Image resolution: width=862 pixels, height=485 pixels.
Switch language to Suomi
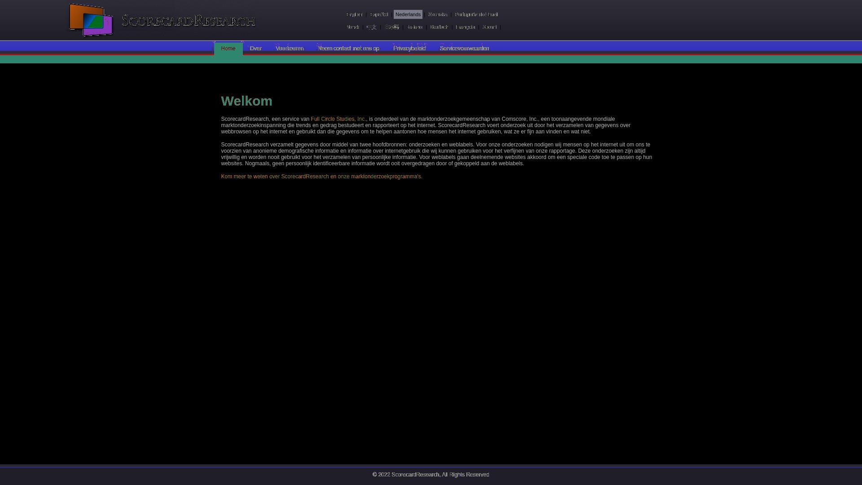point(489,27)
